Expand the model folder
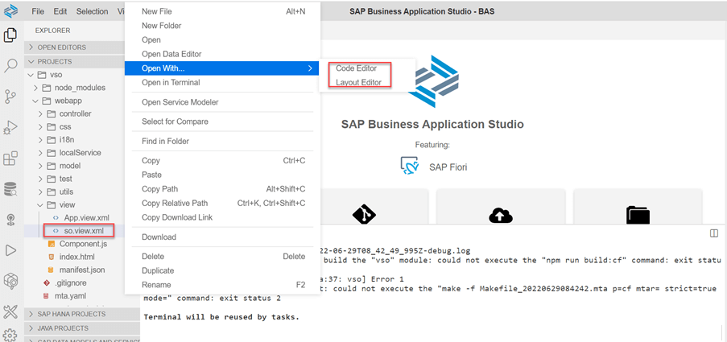Image resolution: width=727 pixels, height=342 pixels. 40,166
